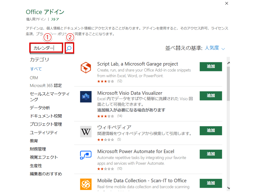Select 財務管理 category
The height and width of the screenshot is (194, 260).
(x=38, y=149)
